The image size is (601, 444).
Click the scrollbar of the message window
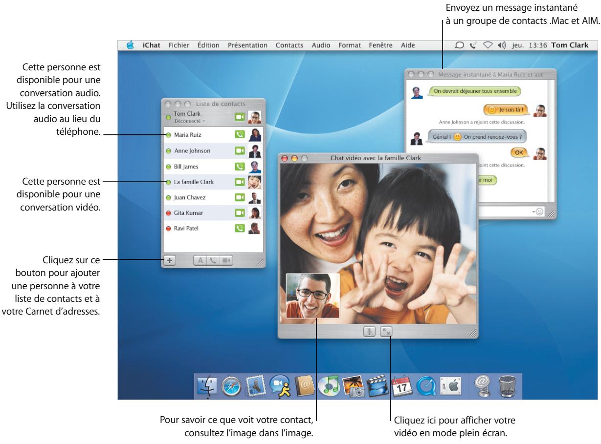tap(551, 142)
